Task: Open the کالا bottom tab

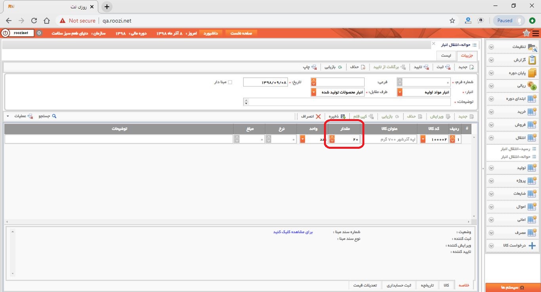Action: 446,285
